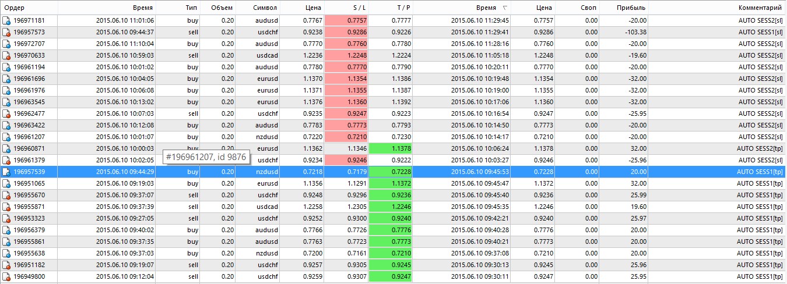The height and width of the screenshot is (284, 787).
Task: Click the order icon for 196961194
Action: click(x=6, y=67)
